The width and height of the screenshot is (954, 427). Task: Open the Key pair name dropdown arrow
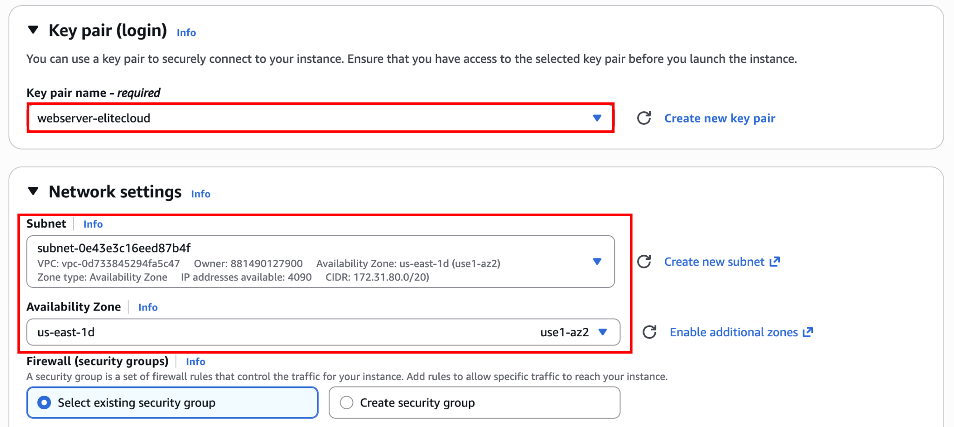(x=597, y=118)
